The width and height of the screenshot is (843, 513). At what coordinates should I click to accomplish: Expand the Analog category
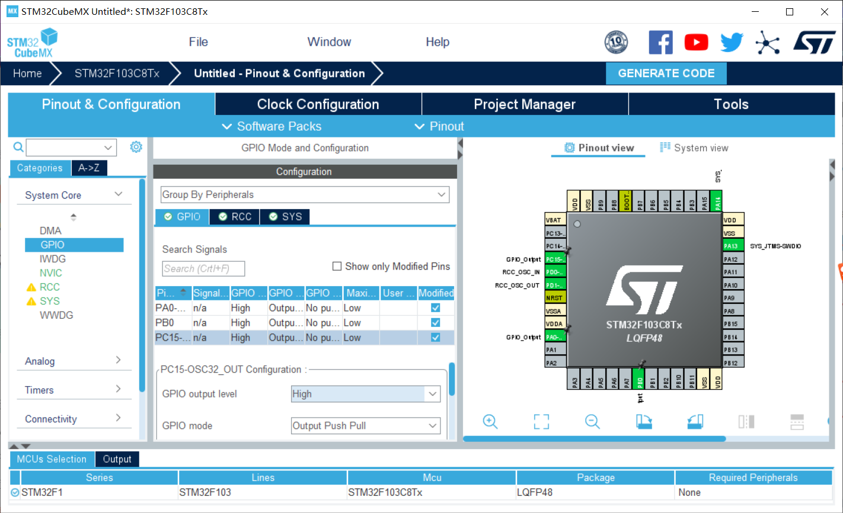click(x=119, y=360)
